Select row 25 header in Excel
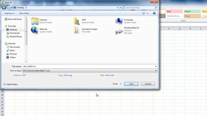The width and height of the screenshot is (207, 116). [x=2, y=111]
